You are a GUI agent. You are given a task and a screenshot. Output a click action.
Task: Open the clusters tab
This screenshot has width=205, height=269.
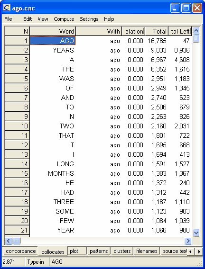(122, 251)
